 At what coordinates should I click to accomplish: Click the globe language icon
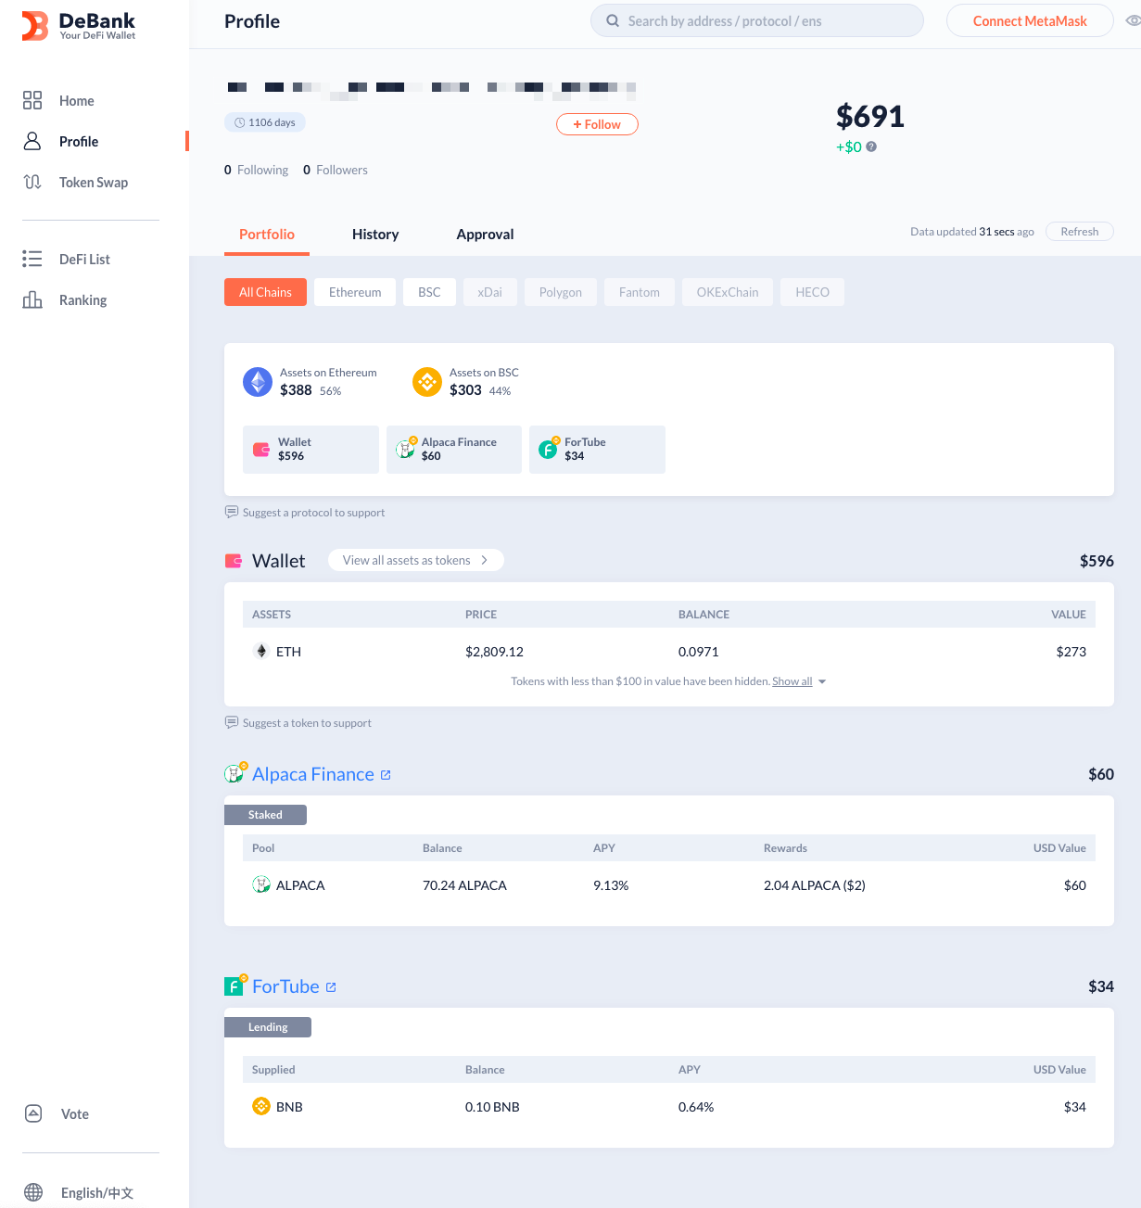point(33,1192)
